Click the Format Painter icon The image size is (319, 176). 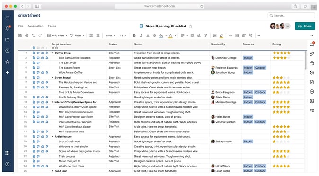(205, 35)
